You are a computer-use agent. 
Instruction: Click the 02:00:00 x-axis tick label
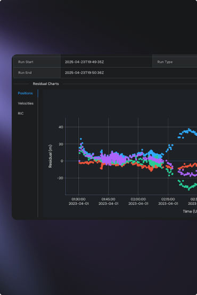coord(138,201)
